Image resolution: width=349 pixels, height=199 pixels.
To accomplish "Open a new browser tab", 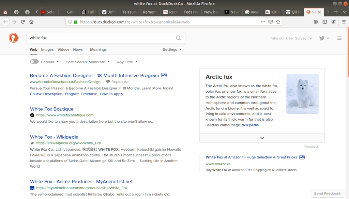I will (x=336, y=12).
